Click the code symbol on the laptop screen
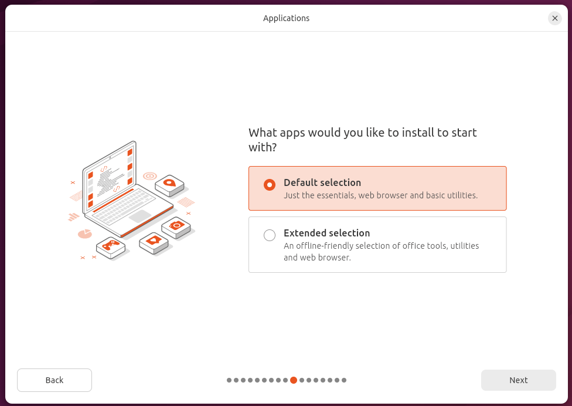 103,169
